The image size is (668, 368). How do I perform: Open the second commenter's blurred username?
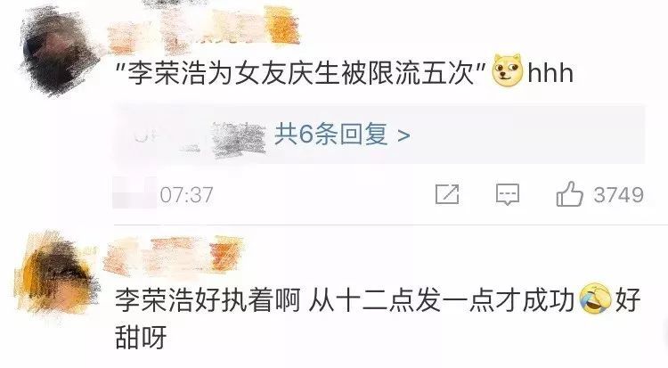point(174,256)
